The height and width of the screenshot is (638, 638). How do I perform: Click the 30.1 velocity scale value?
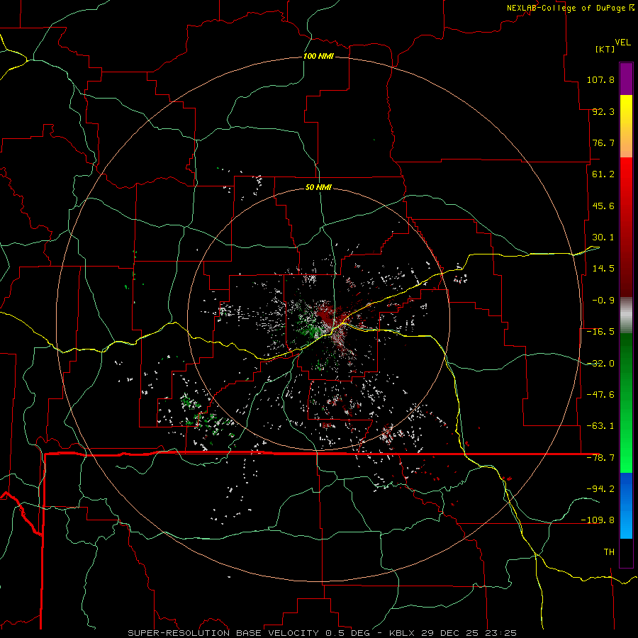tap(603, 237)
